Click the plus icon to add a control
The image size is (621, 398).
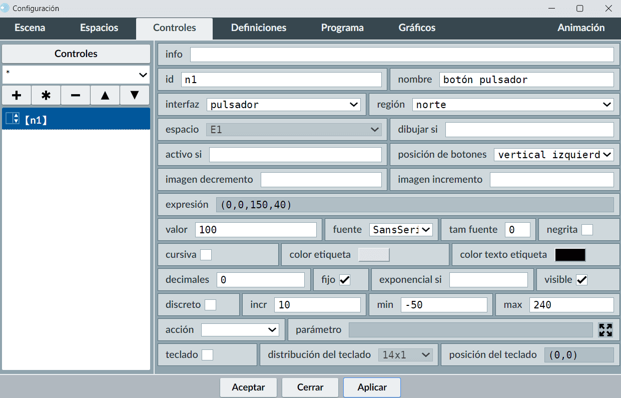17,95
